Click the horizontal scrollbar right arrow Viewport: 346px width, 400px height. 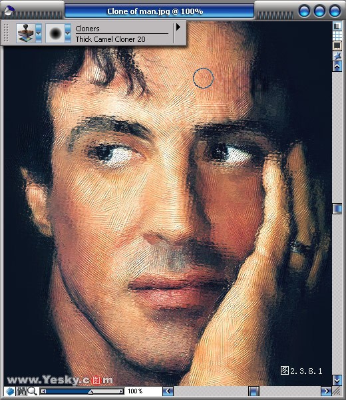(x=326, y=391)
